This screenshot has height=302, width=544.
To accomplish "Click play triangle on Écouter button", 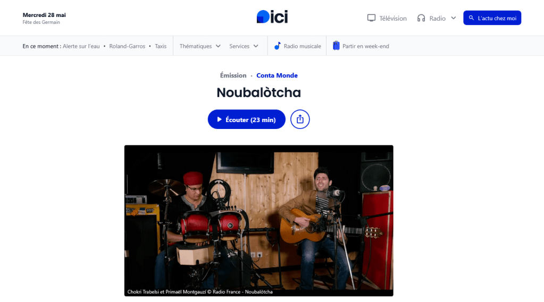I will pyautogui.click(x=219, y=119).
